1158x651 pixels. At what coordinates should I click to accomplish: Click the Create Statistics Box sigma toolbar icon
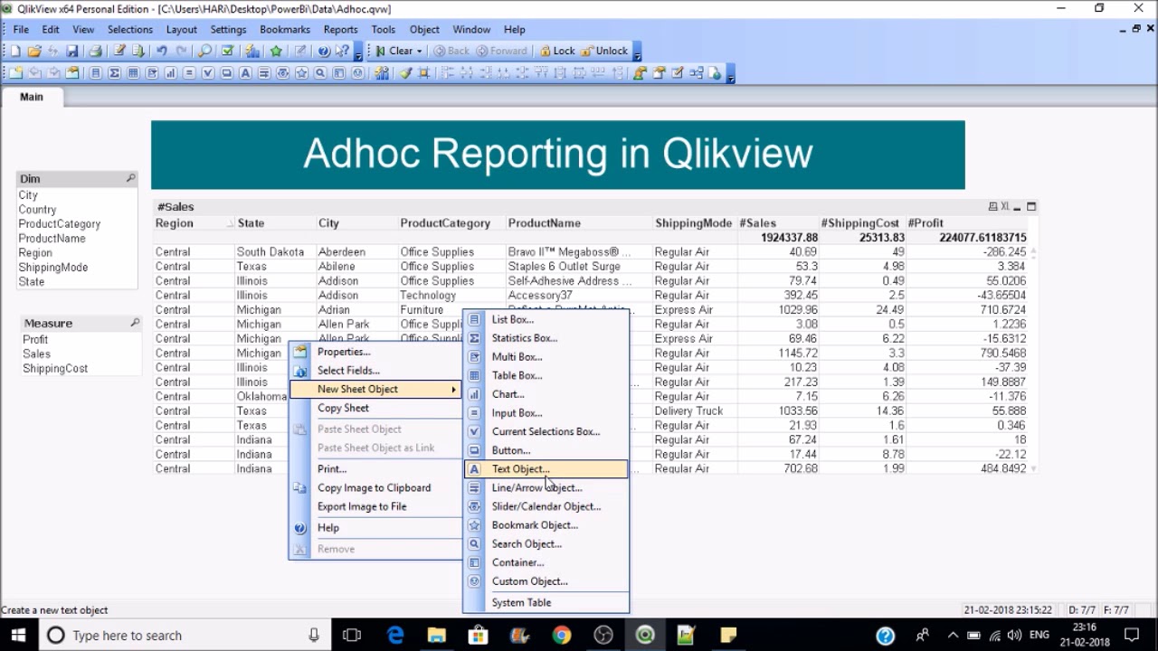tap(115, 73)
